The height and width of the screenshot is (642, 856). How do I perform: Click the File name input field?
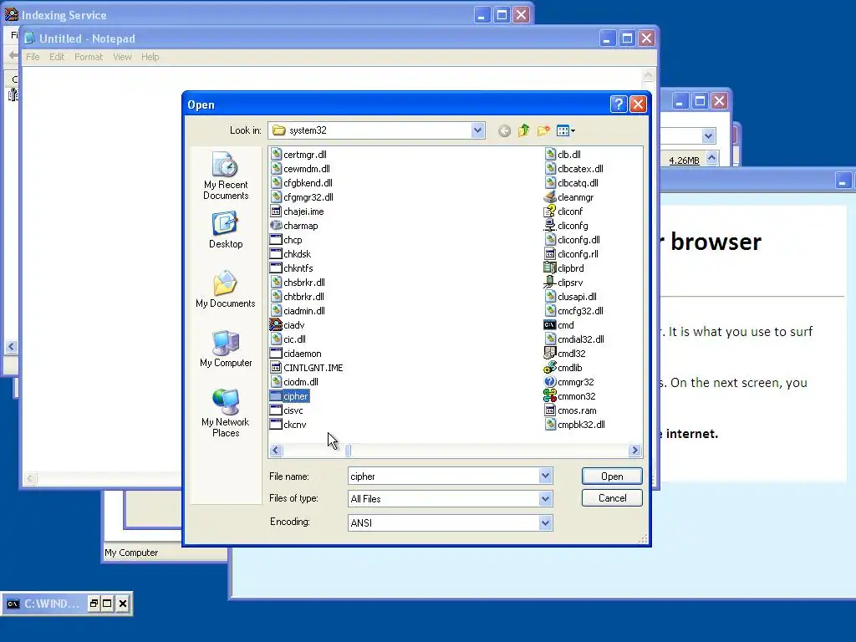click(443, 476)
